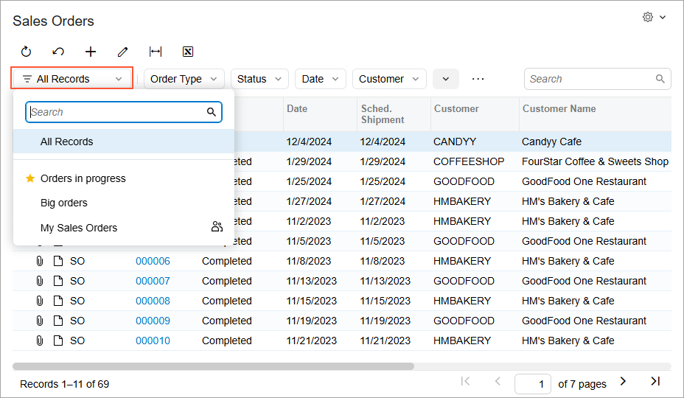Go to the next page arrow
Viewport: 684px width, 398px height.
click(x=623, y=381)
